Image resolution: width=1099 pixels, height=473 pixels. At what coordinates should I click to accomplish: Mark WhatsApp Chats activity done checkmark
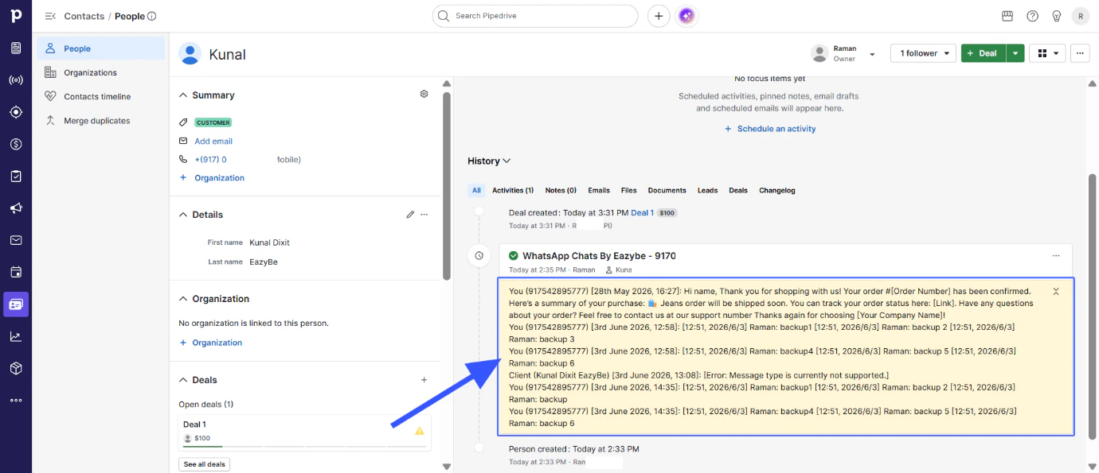(x=513, y=256)
